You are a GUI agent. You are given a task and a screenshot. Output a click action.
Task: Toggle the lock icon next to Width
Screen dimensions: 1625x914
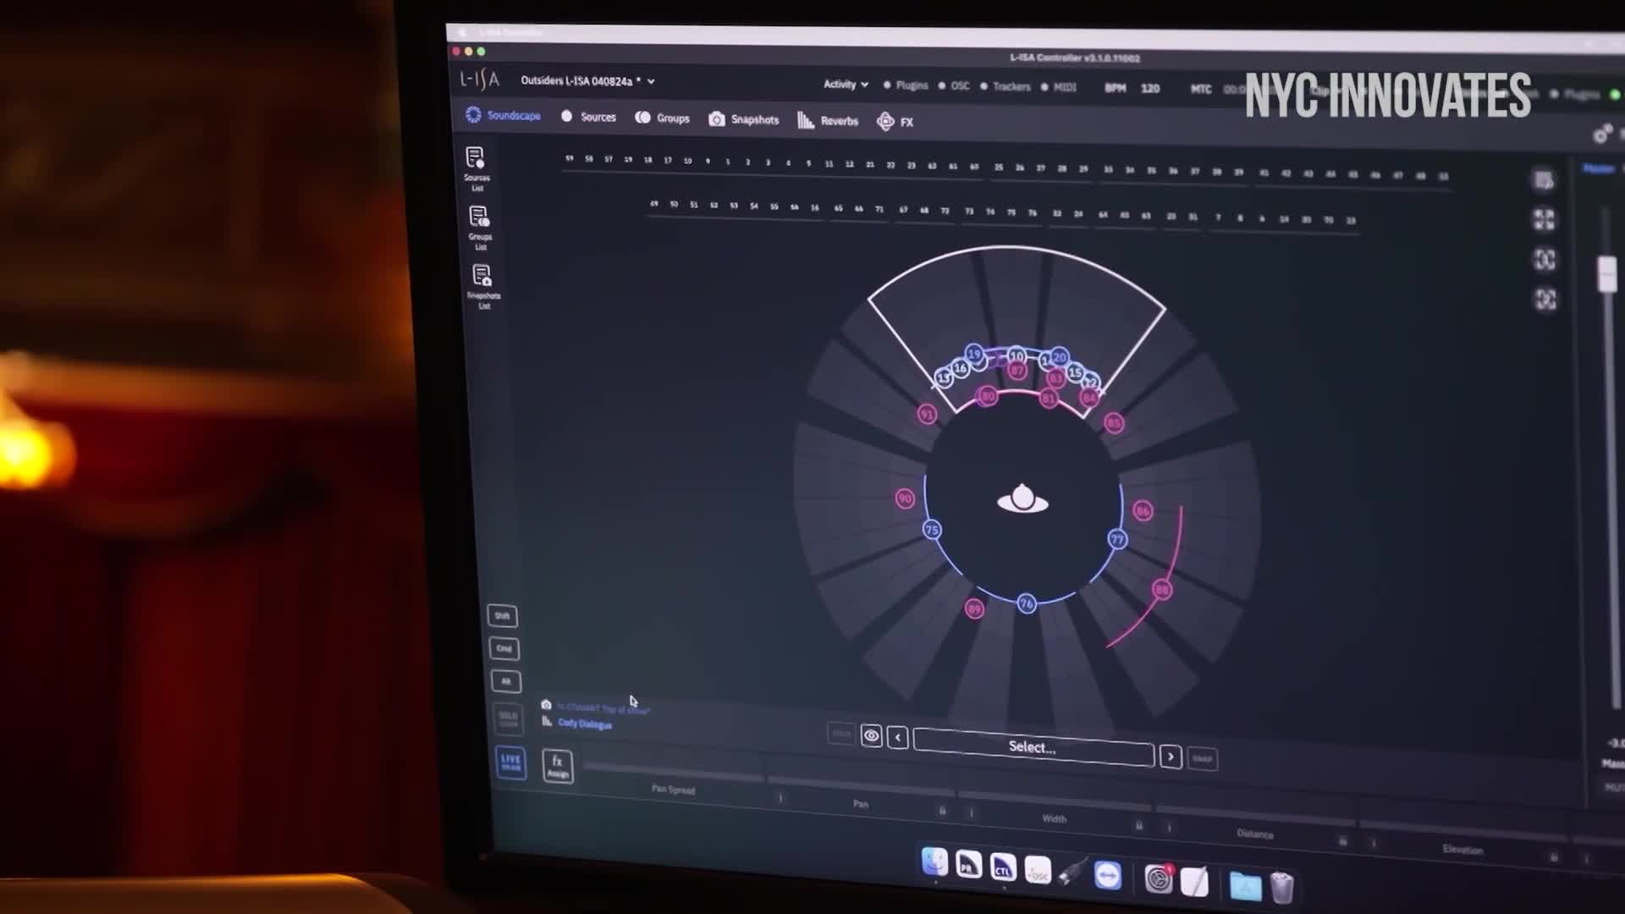[1138, 825]
